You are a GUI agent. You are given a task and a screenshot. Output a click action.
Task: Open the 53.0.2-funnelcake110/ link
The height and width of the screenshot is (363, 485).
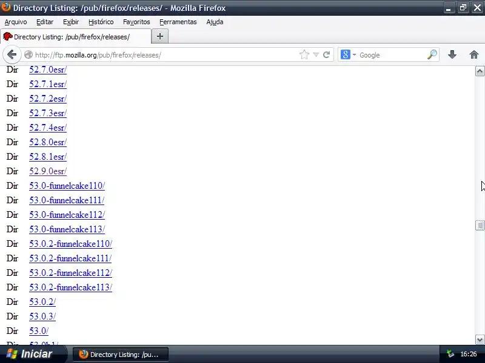point(71,244)
